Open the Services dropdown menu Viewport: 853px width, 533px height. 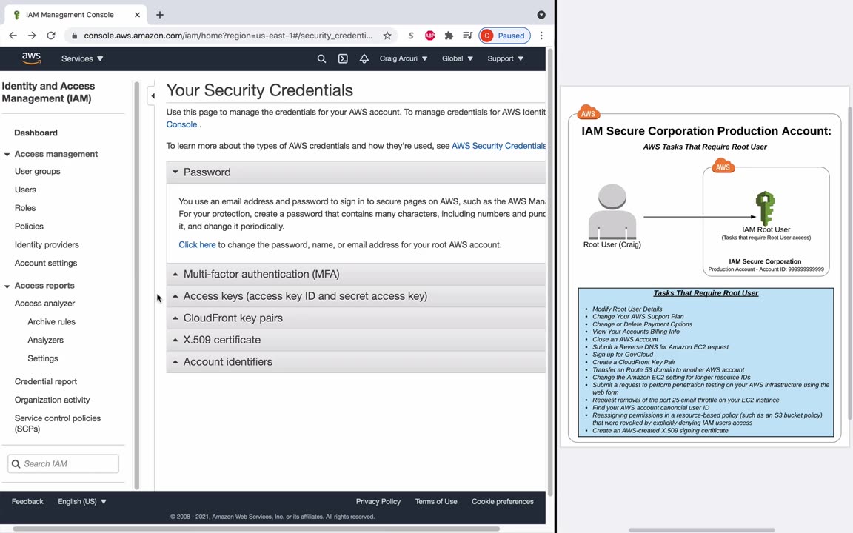(82, 58)
